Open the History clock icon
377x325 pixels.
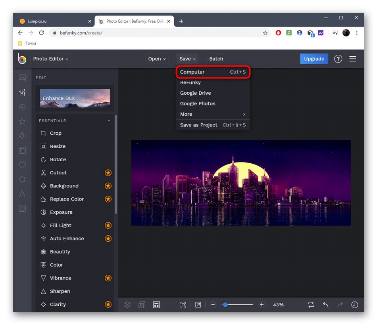[x=354, y=305]
